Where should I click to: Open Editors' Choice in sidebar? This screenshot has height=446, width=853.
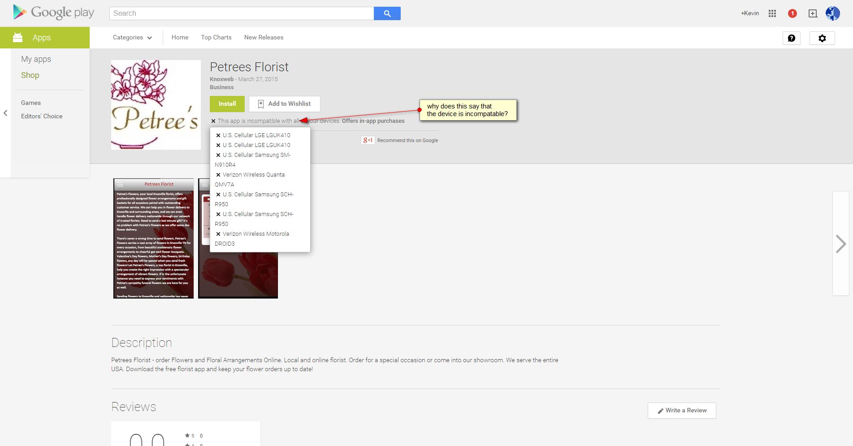click(42, 116)
